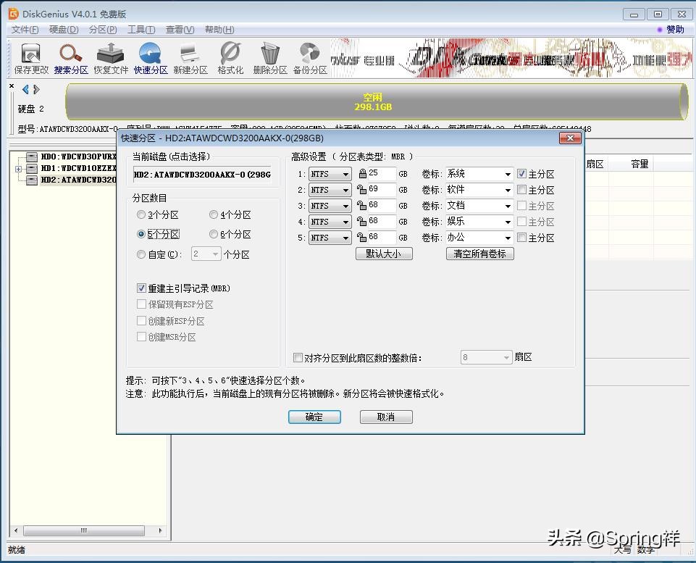Image resolution: width=696 pixels, height=563 pixels.
Task: Click the 快速分区 (Quick Partition) icon
Action: tap(150, 58)
